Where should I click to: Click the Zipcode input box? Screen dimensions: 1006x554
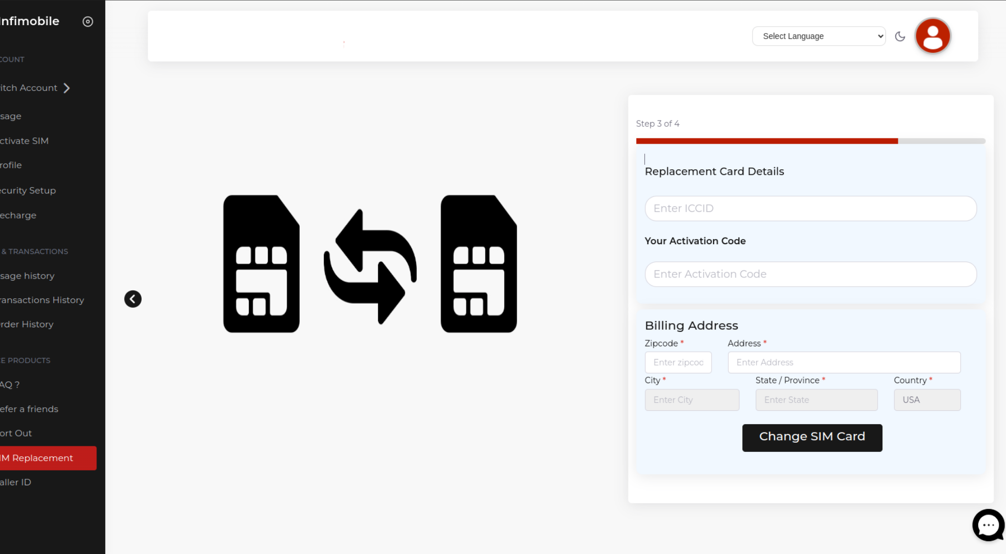(x=678, y=363)
